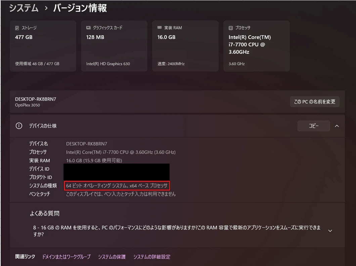Select the pen and touch value text

(121, 194)
